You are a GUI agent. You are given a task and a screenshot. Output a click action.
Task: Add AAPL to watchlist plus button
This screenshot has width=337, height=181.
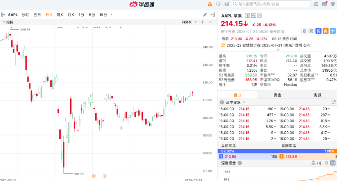[x=333, y=31]
